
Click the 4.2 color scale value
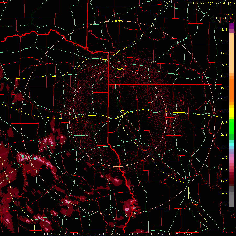click(224, 111)
